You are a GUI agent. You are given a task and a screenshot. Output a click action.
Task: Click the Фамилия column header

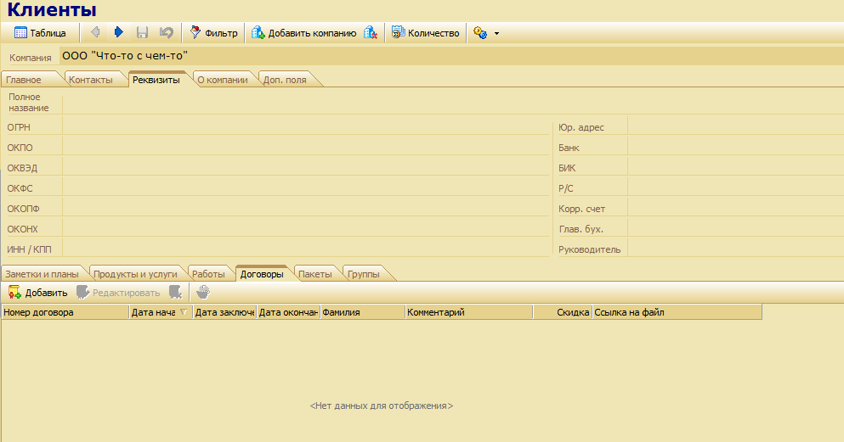(x=363, y=312)
